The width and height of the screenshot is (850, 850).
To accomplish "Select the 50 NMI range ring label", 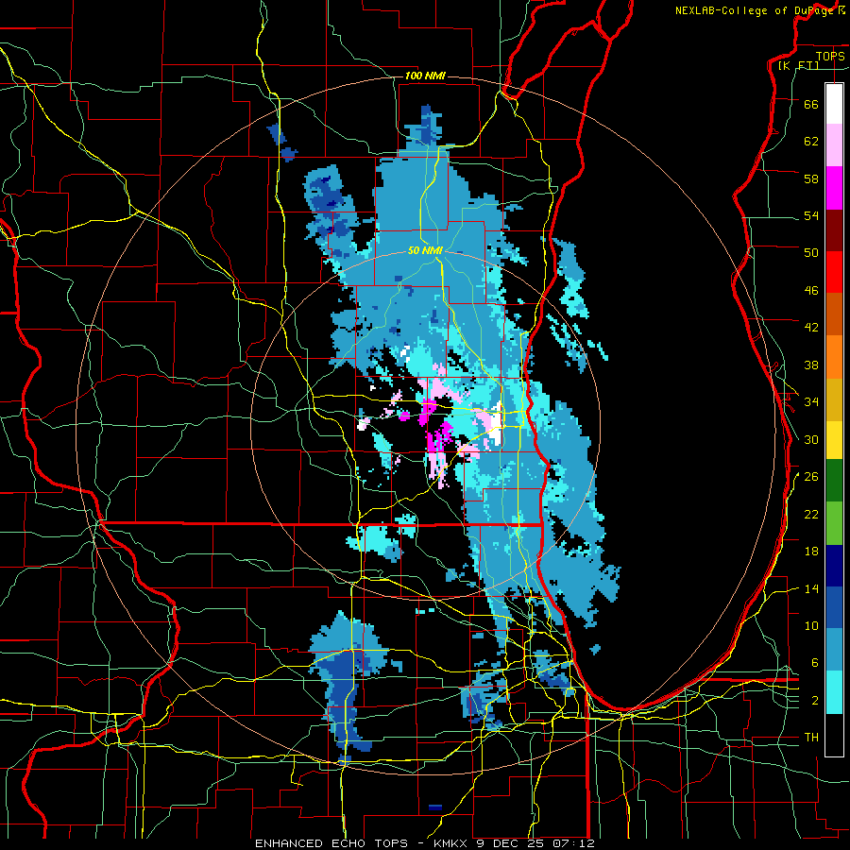I will coord(425,250).
